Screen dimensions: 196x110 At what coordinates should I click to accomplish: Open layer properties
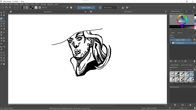point(185,61)
